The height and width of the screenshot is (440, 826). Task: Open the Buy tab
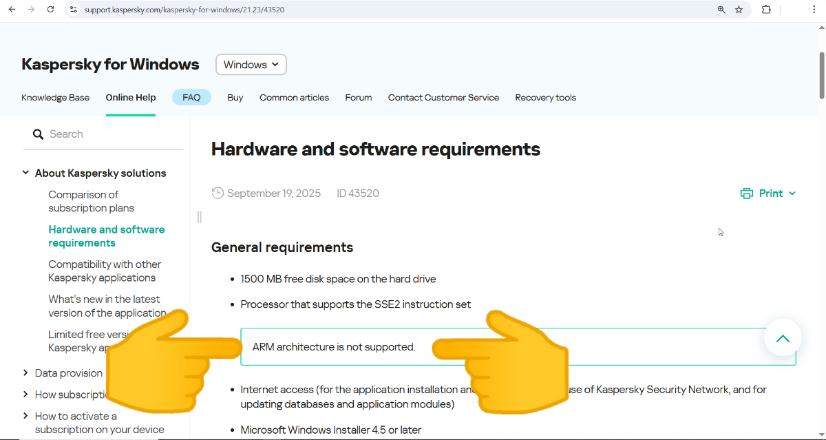coord(235,98)
